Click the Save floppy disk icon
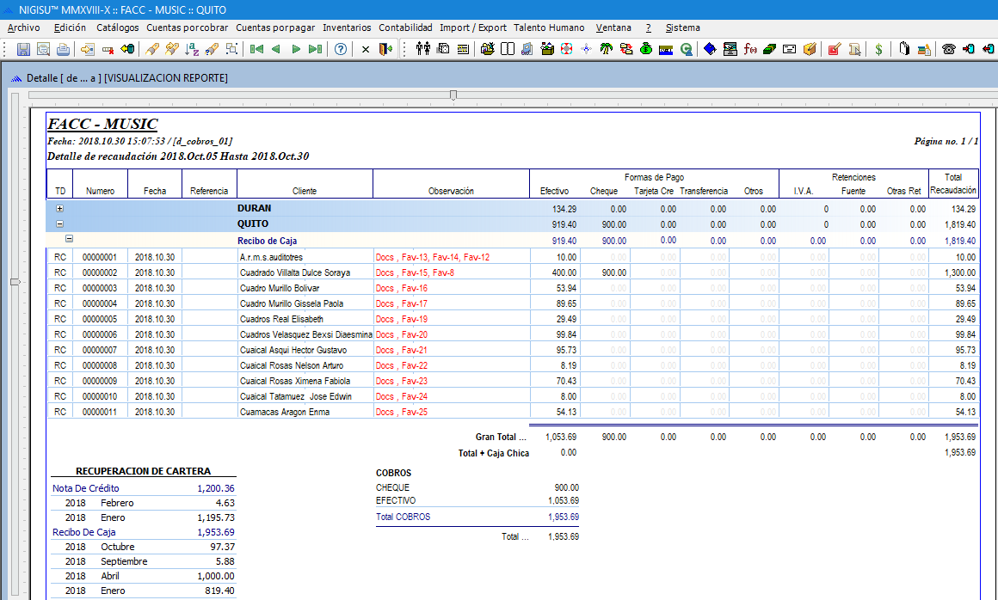This screenshot has height=600, width=998. pyautogui.click(x=23, y=49)
